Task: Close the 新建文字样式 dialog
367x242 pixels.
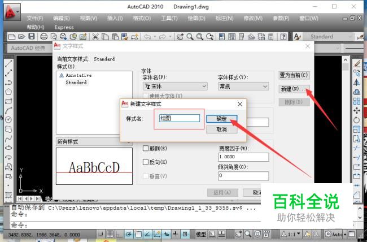Action: [240, 104]
